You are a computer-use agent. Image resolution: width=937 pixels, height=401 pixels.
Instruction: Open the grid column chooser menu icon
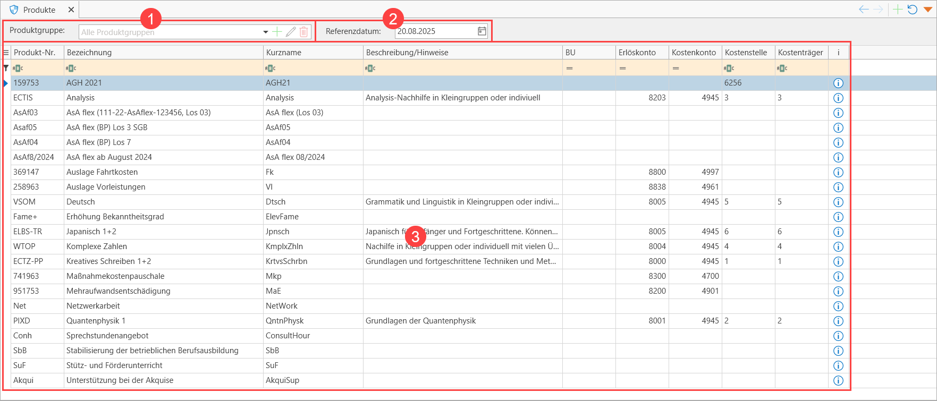point(6,53)
